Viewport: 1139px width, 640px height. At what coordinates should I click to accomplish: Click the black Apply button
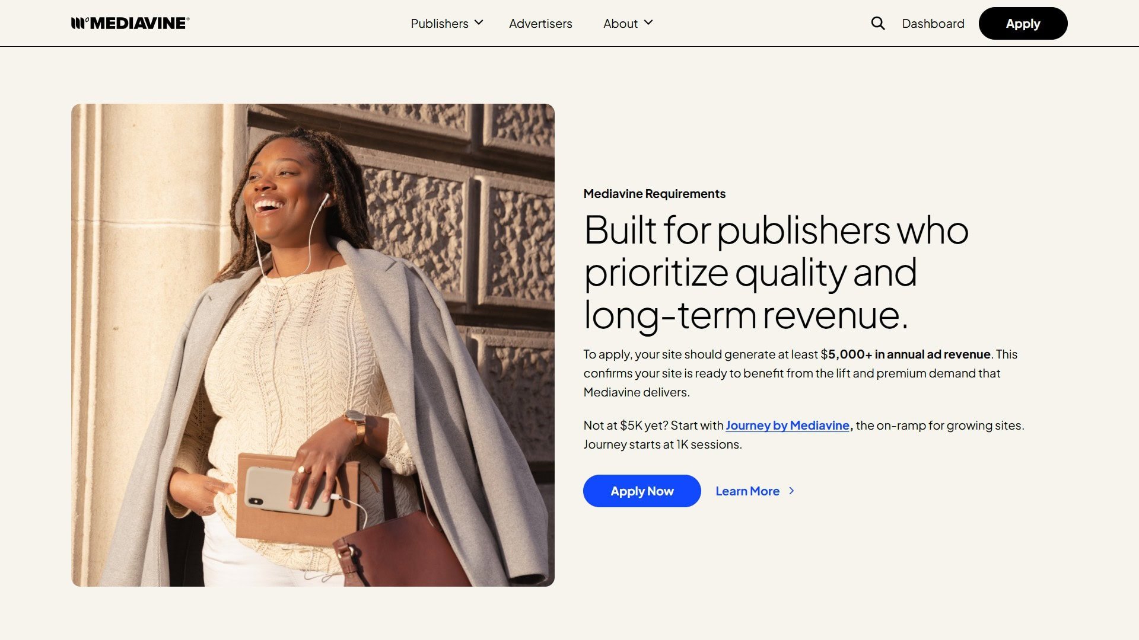point(1023,24)
